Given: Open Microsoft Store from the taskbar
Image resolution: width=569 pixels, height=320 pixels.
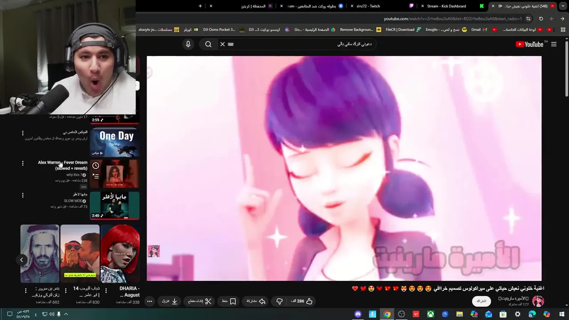Looking at the screenshot, I should click(x=503, y=314).
